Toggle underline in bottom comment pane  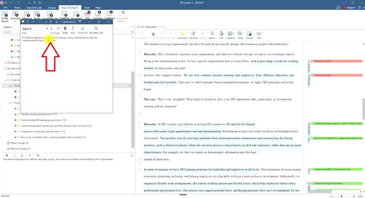point(22,155)
